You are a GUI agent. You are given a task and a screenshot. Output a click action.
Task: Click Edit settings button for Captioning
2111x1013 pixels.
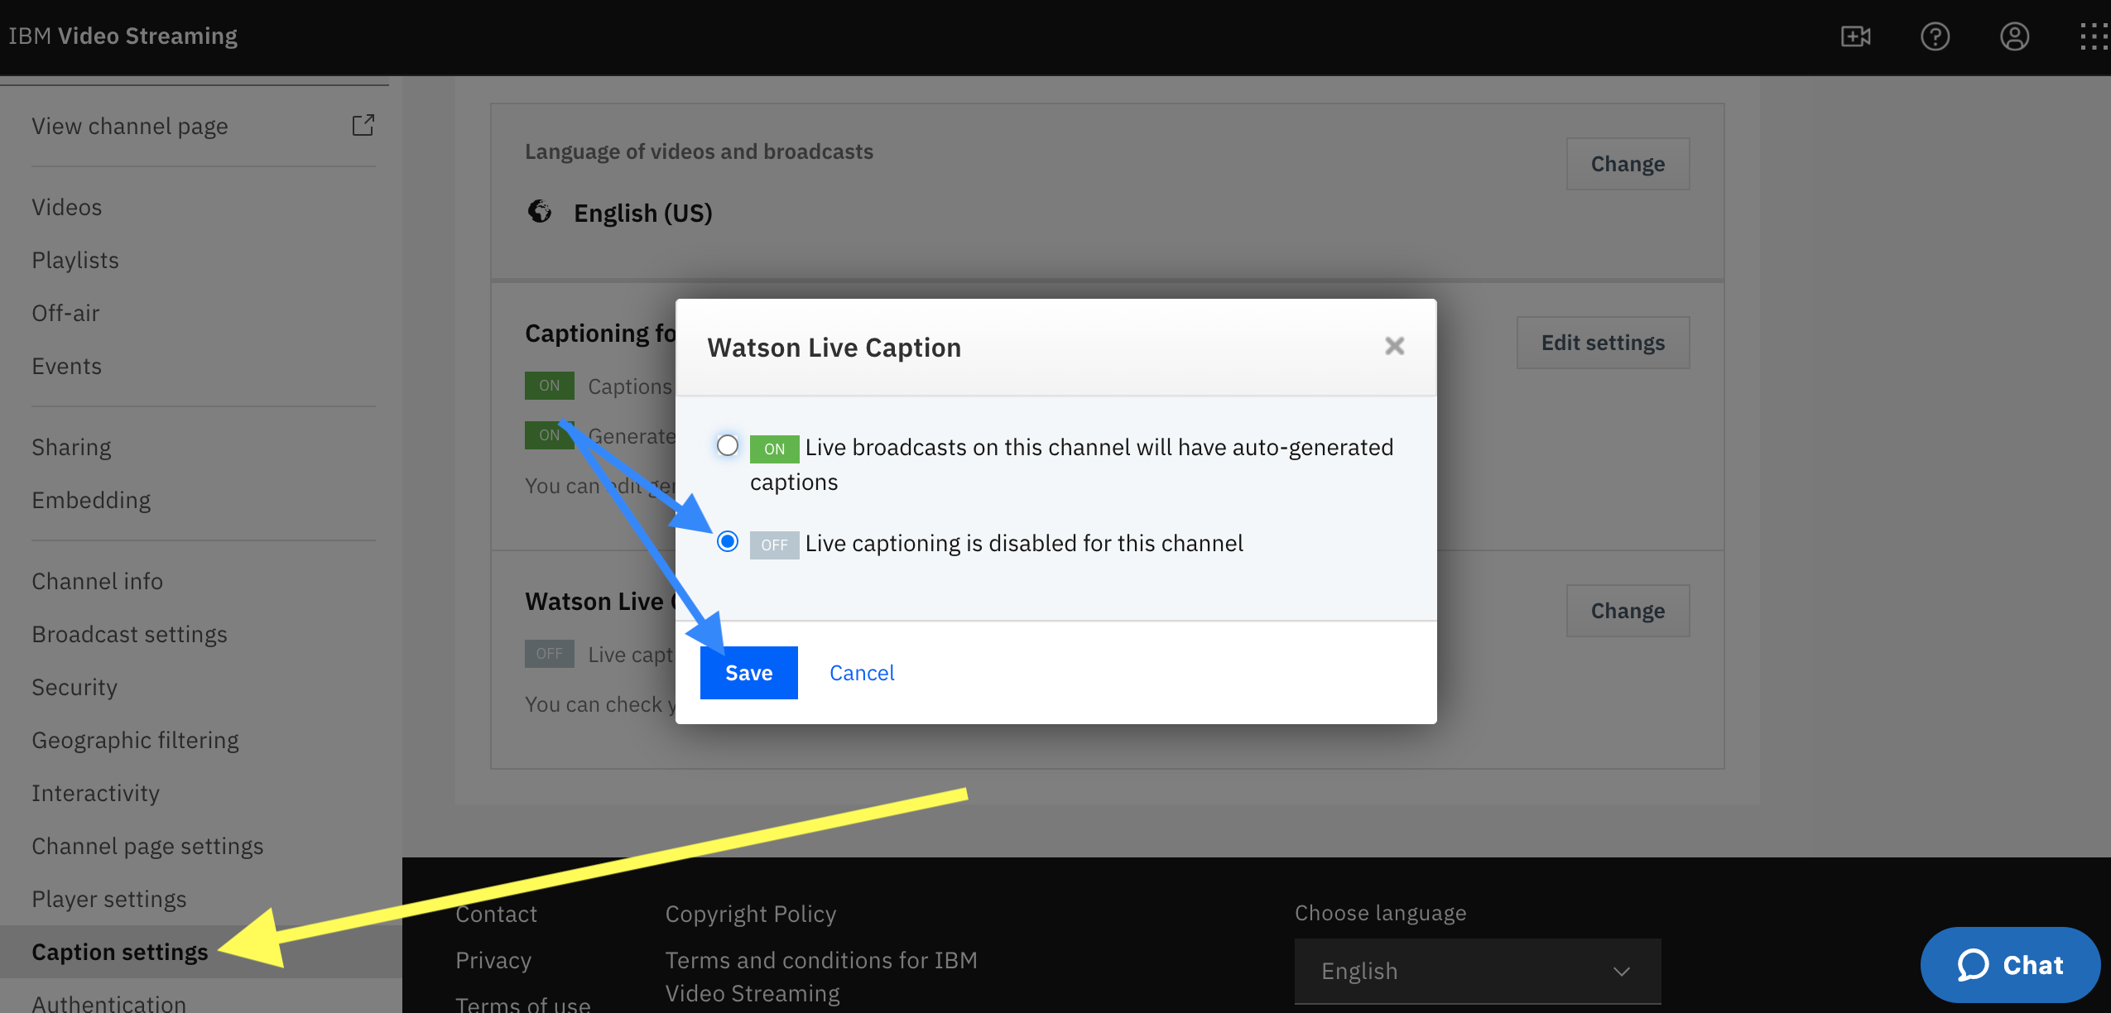[x=1603, y=343]
